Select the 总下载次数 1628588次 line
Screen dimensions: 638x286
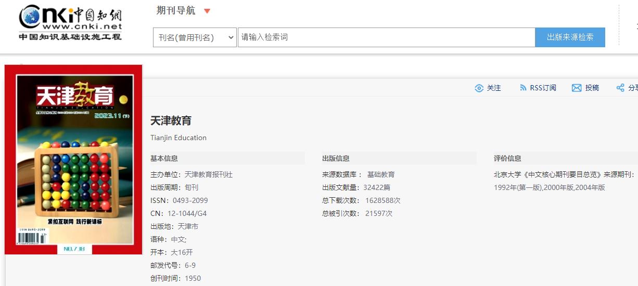coord(361,200)
